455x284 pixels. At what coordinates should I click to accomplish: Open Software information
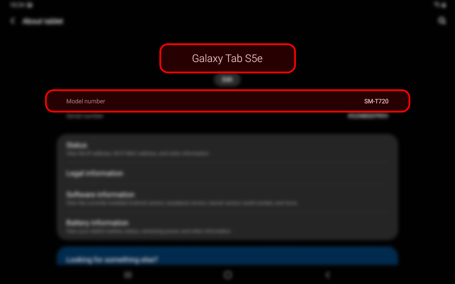[227, 198]
